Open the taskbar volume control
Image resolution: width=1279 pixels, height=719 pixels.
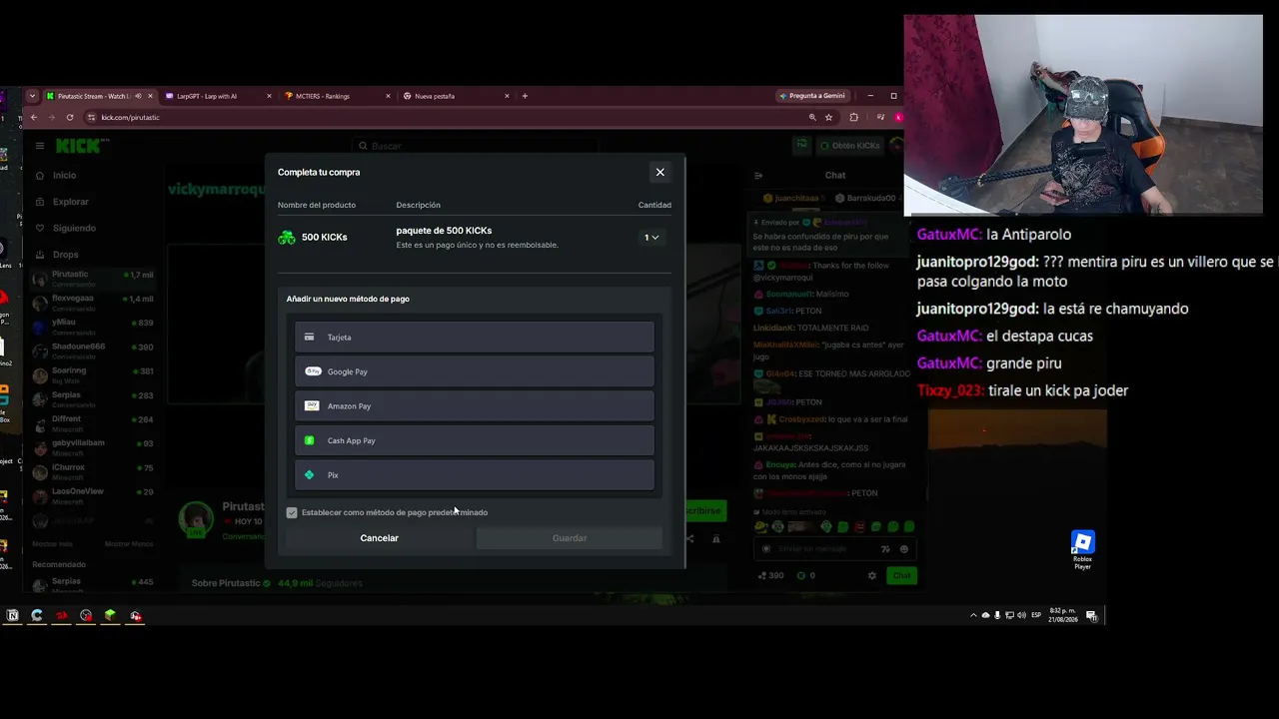[1021, 615]
